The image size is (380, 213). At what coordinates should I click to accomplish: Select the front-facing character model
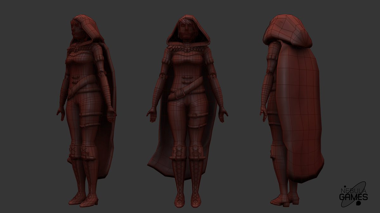(x=185, y=95)
